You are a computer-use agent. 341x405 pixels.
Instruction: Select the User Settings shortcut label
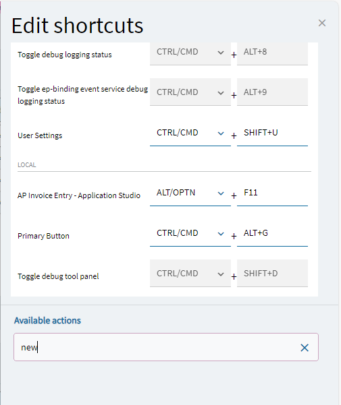pos(40,135)
